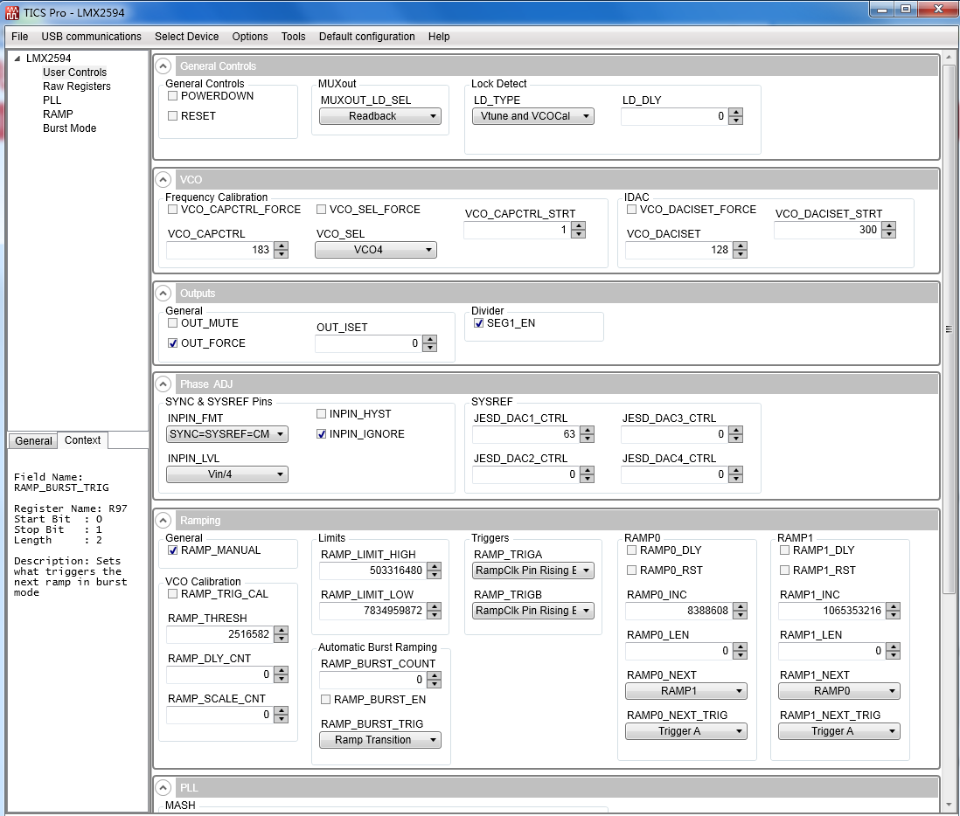The width and height of the screenshot is (960, 816).
Task: Open the RAMP_TRIGB dropdown
Action: tap(533, 611)
